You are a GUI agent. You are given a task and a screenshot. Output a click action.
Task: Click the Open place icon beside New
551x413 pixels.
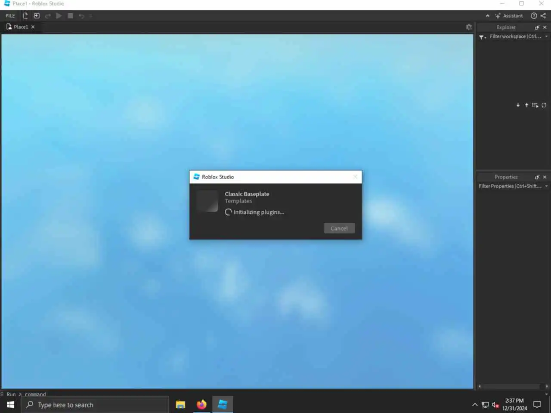pyautogui.click(x=37, y=16)
